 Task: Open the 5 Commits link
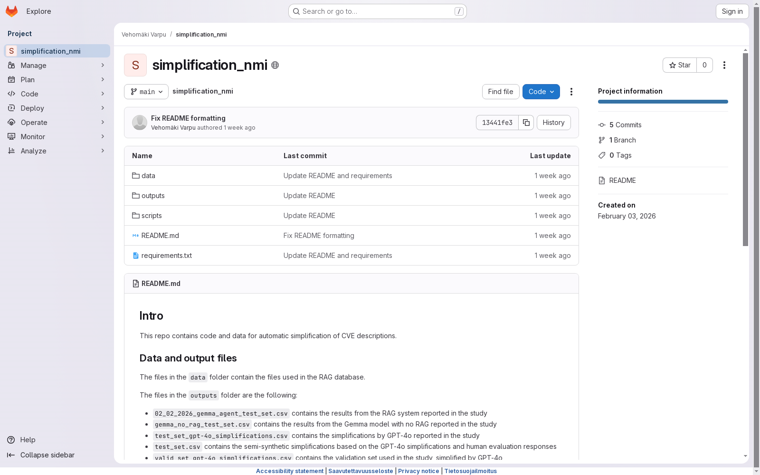(626, 125)
